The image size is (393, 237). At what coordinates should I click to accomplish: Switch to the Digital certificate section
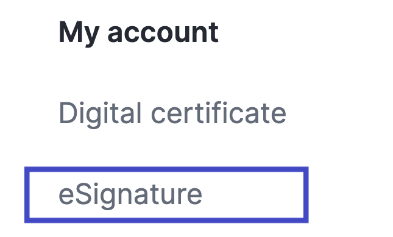(172, 114)
